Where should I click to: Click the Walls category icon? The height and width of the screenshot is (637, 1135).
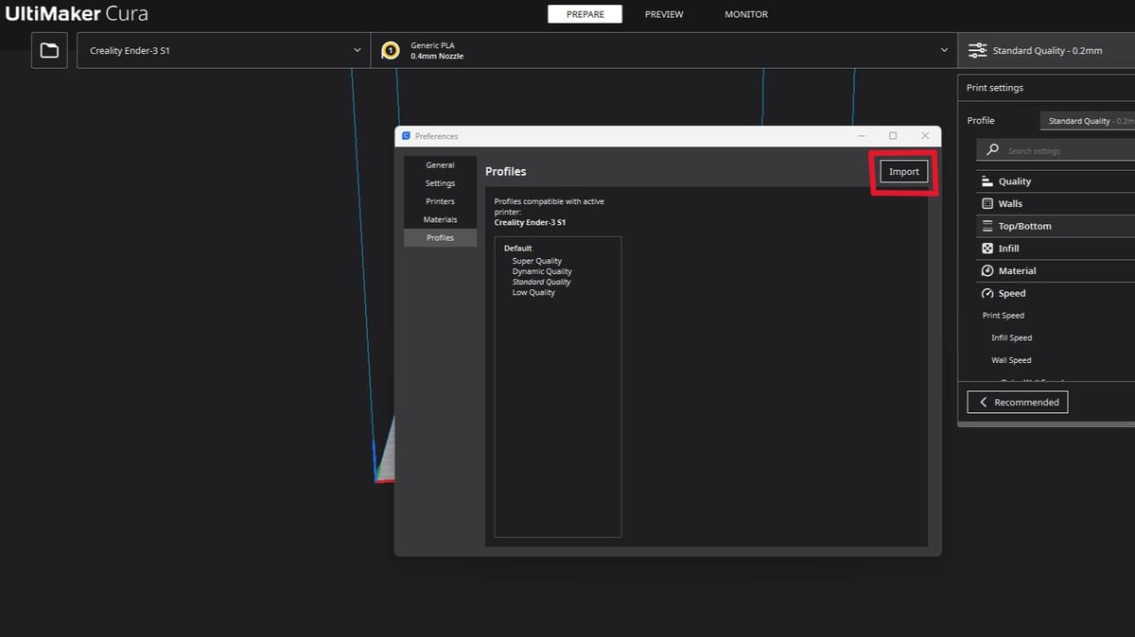987,203
